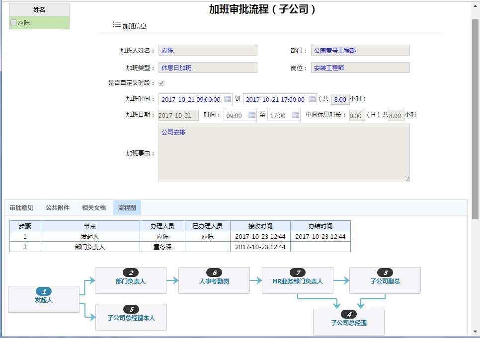This screenshot has width=480, height=338.
Task: Select the 流程图 tab
Action: (127, 208)
